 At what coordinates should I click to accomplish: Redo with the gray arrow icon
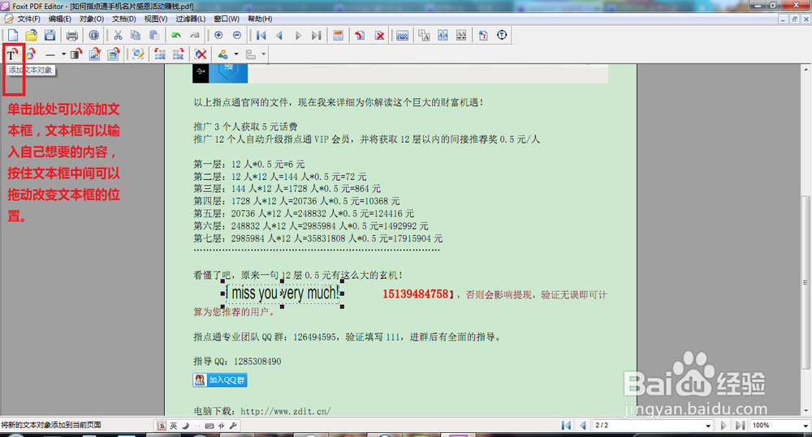pyautogui.click(x=195, y=35)
